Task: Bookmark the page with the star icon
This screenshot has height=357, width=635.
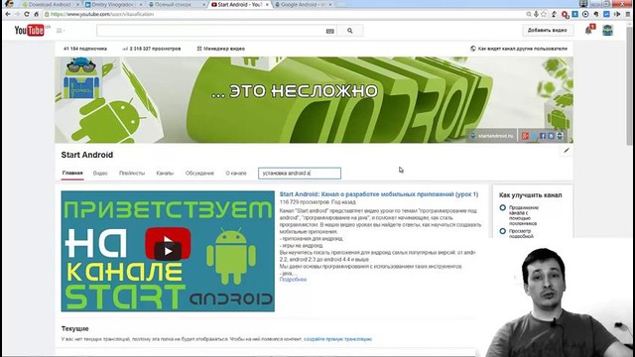Action: (x=544, y=14)
